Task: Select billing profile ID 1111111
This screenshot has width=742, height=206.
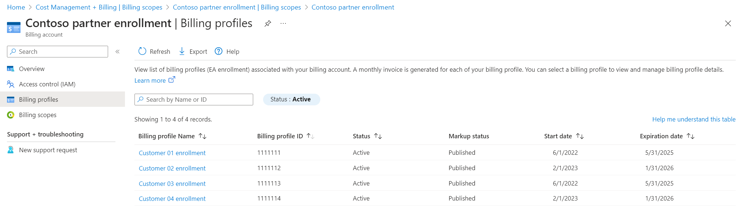Action: pyautogui.click(x=269, y=153)
